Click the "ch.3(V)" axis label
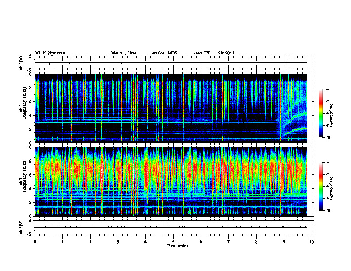Screen dimensions: 351x271 coord(21,227)
